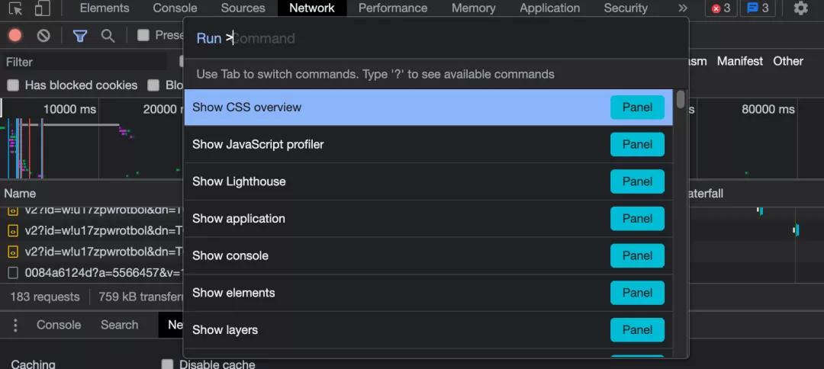824x369 pixels.
Task: Open errors counter showing 3 errors
Action: point(720,8)
